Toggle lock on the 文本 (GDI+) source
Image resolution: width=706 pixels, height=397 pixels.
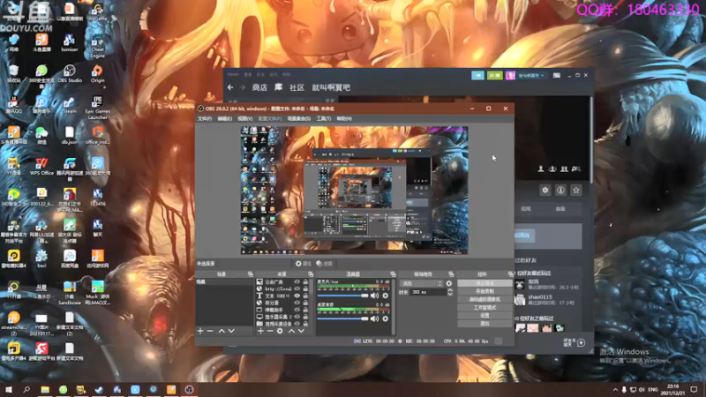coord(305,296)
